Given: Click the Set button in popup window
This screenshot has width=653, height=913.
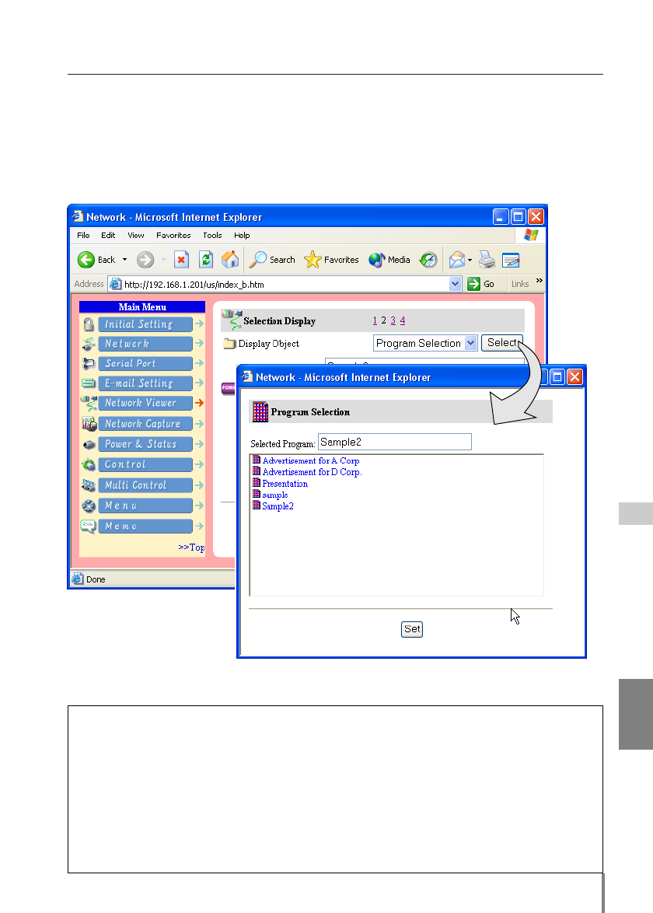Looking at the screenshot, I should 412,629.
